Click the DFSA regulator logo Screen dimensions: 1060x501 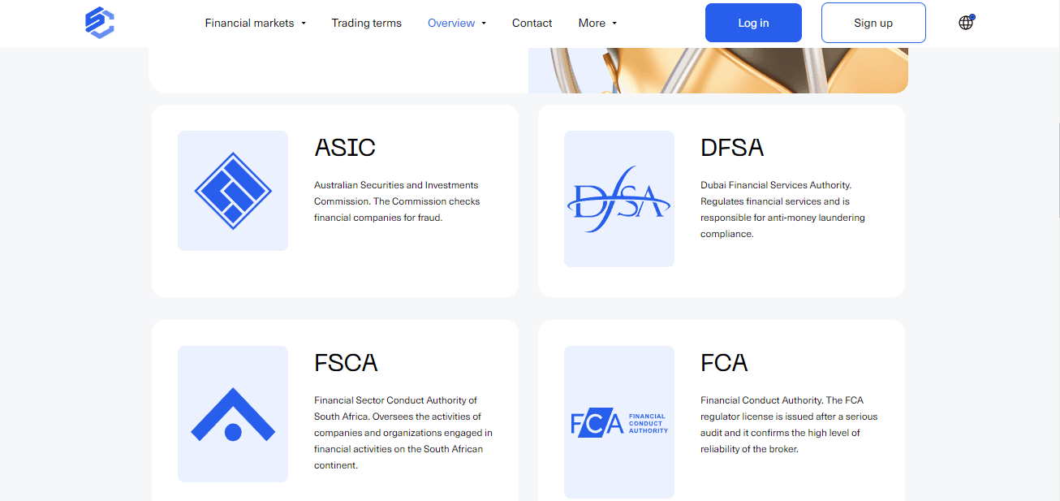coord(619,199)
